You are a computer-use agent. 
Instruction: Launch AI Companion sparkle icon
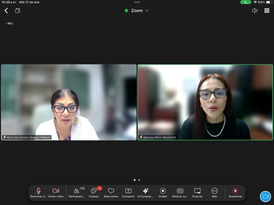pyautogui.click(x=146, y=192)
